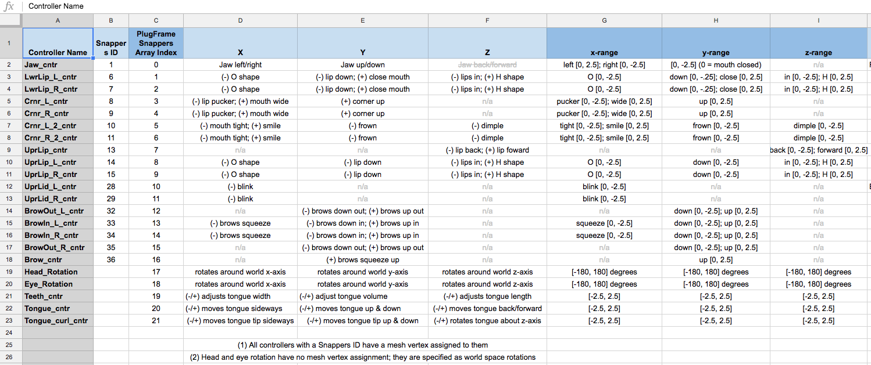The image size is (871, 365).
Task: Click '(-/+) moves tongue sideways' cell
Action: point(240,309)
